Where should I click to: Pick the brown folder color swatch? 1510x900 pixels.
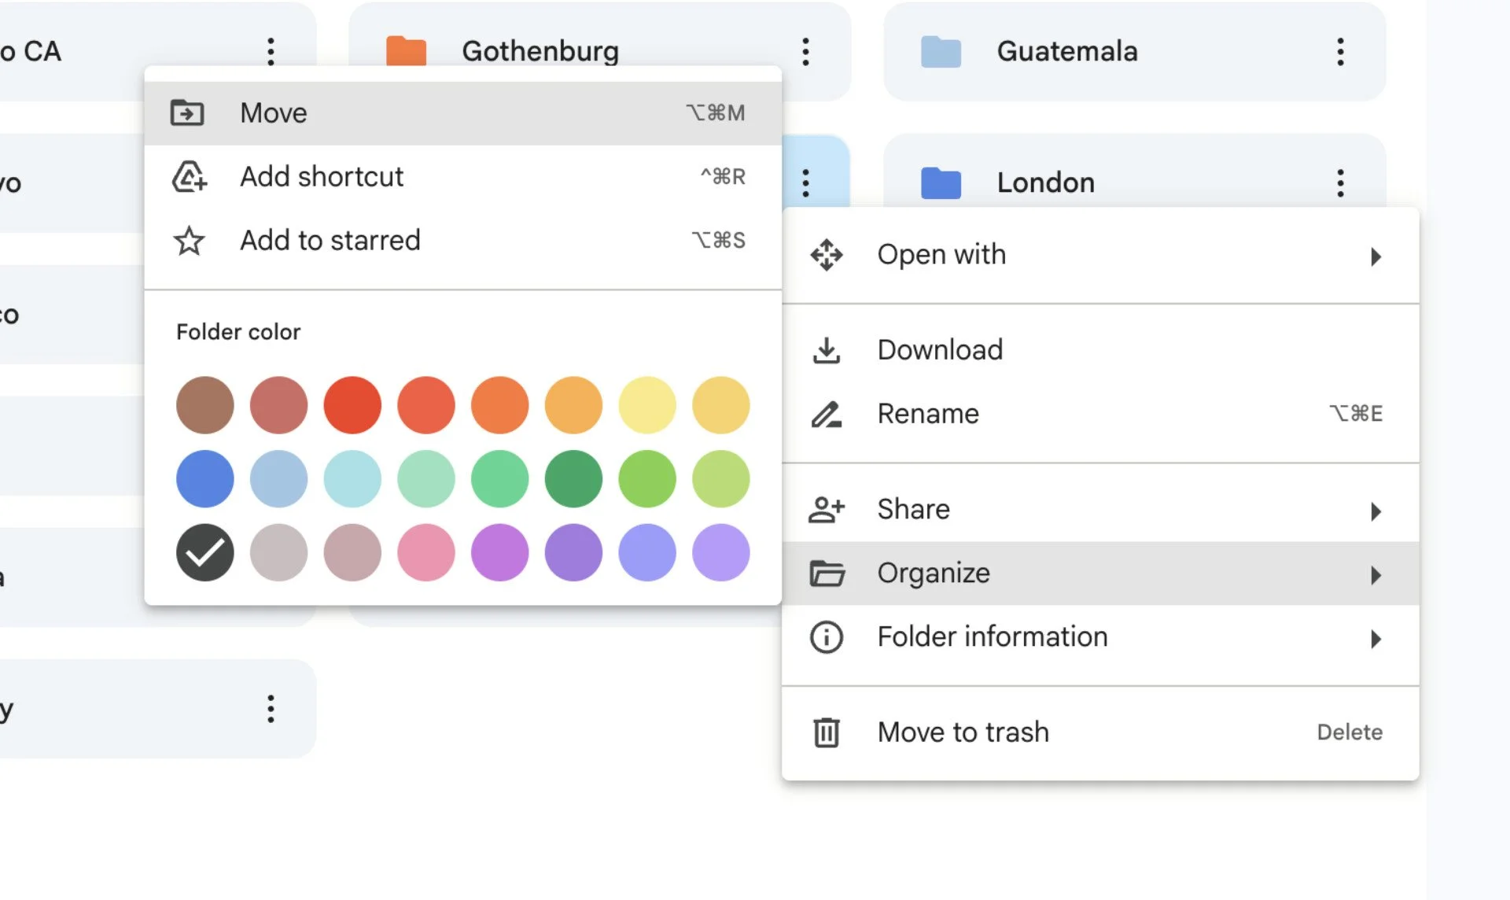pos(205,405)
